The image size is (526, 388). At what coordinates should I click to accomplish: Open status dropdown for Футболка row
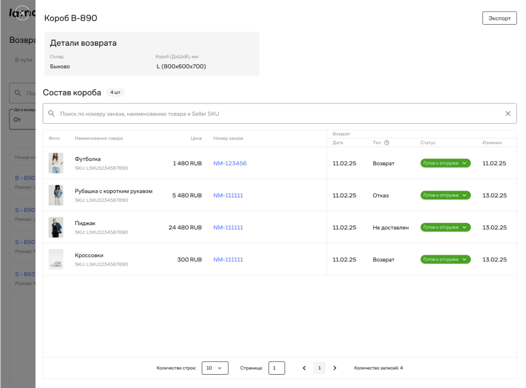click(x=445, y=163)
